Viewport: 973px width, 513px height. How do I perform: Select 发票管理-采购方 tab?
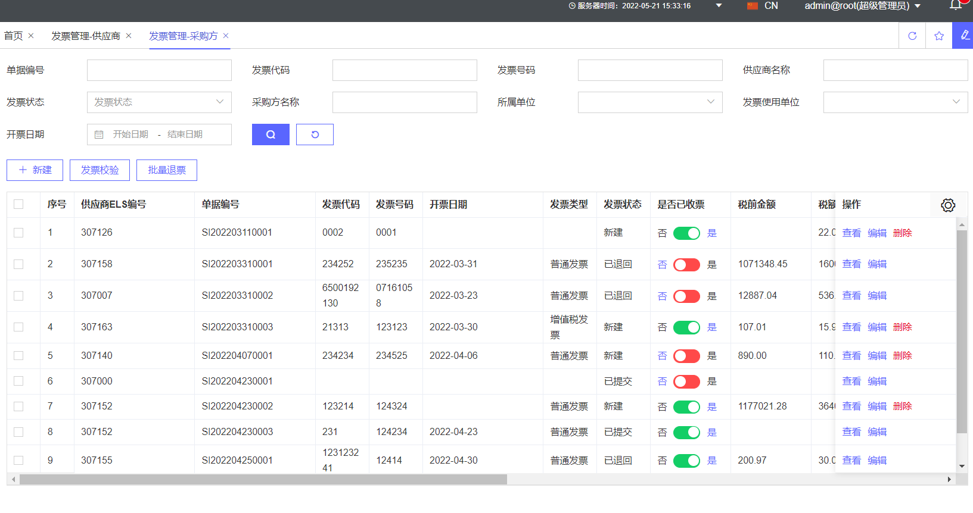point(184,36)
